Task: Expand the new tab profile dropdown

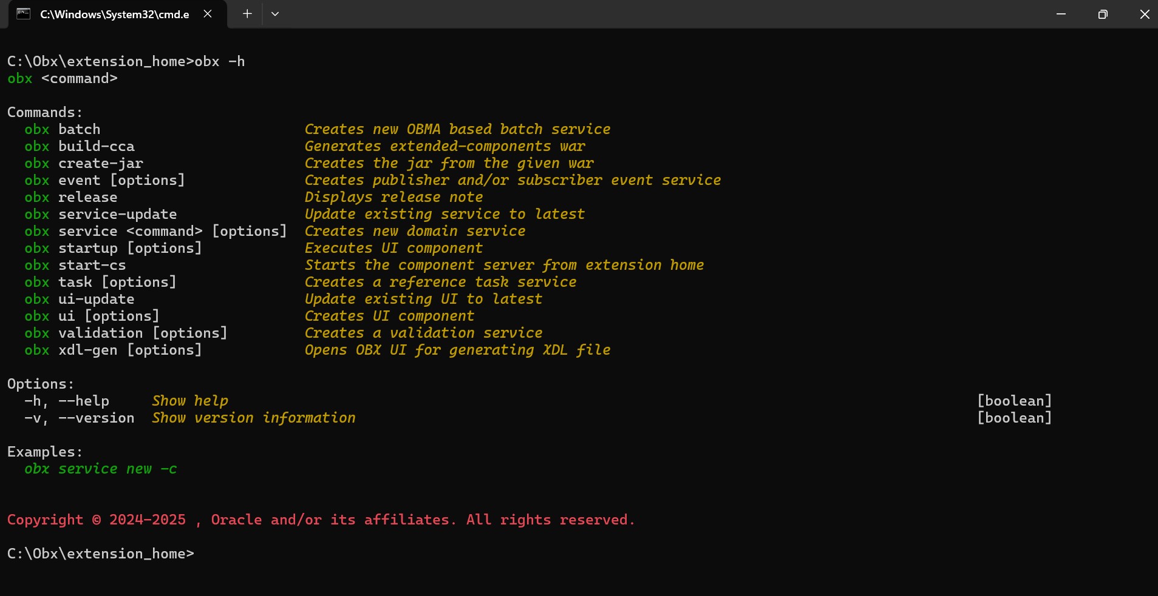Action: 275,14
